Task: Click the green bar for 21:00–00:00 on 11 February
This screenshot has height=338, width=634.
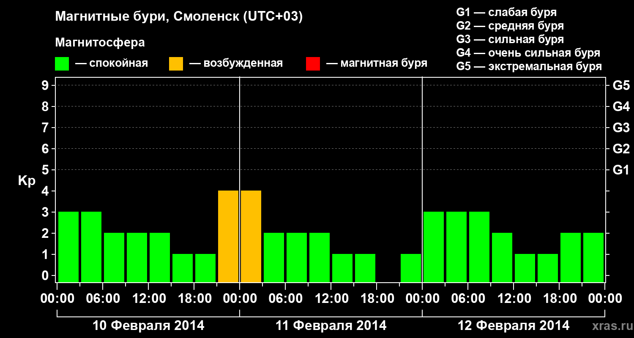Action: tap(411, 268)
